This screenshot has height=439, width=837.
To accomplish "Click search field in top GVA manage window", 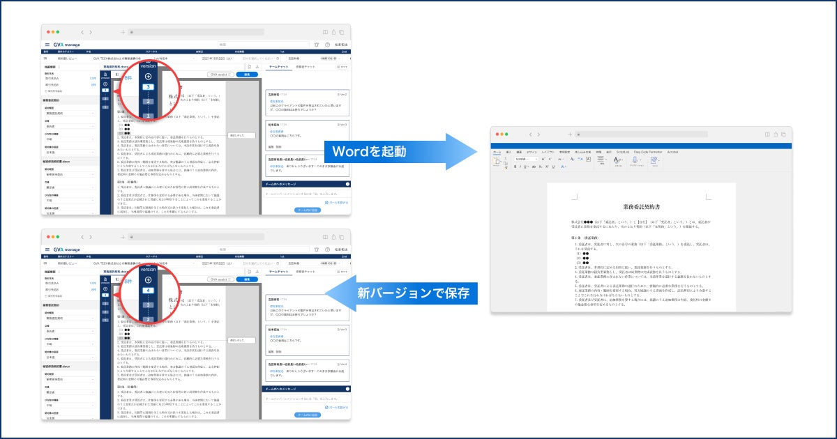I will click(x=262, y=45).
